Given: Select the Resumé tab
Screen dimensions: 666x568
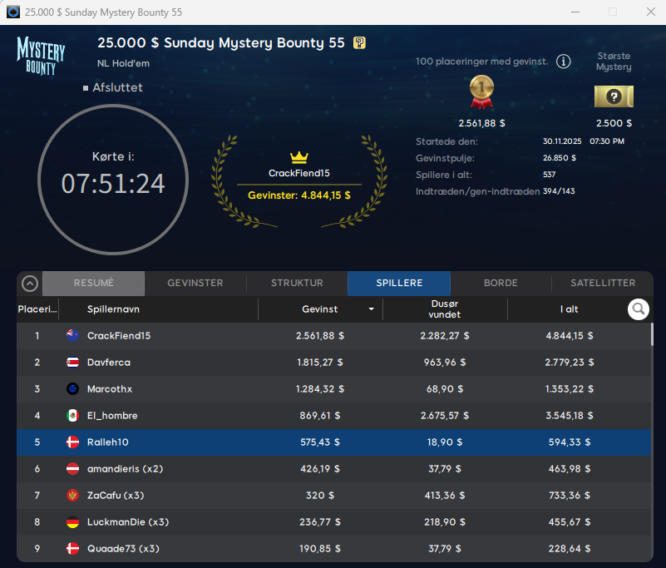Looking at the screenshot, I should (94, 283).
